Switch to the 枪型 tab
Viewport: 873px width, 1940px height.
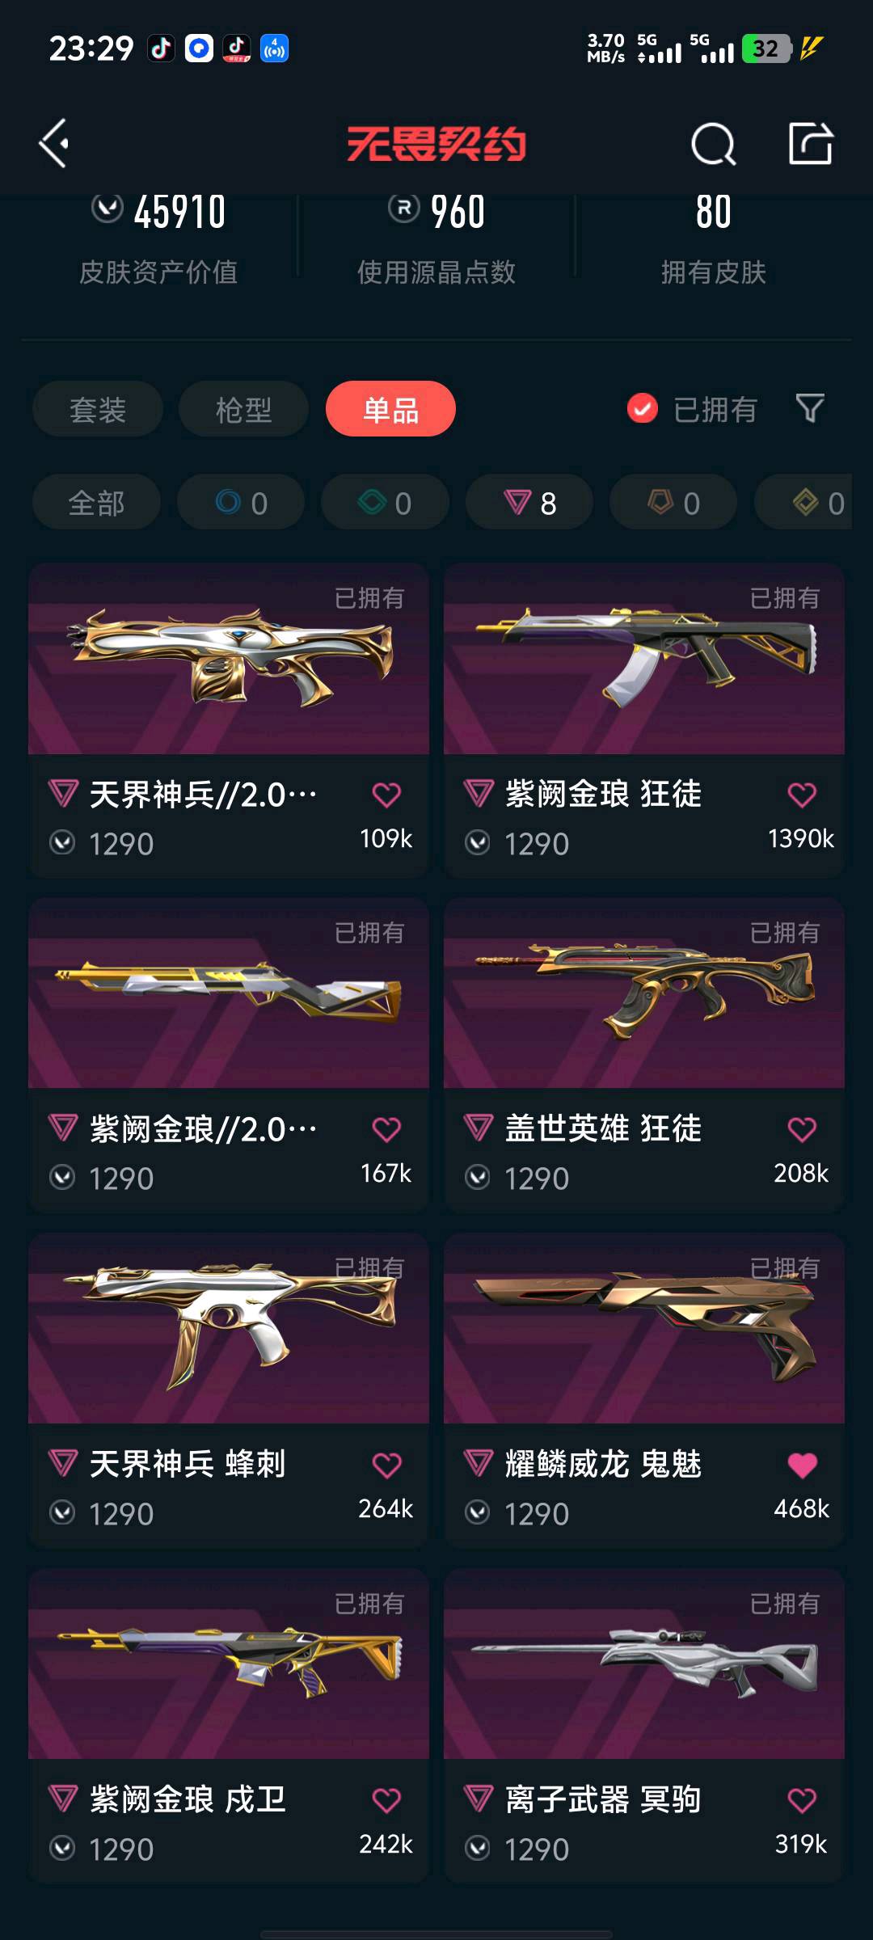(x=243, y=409)
